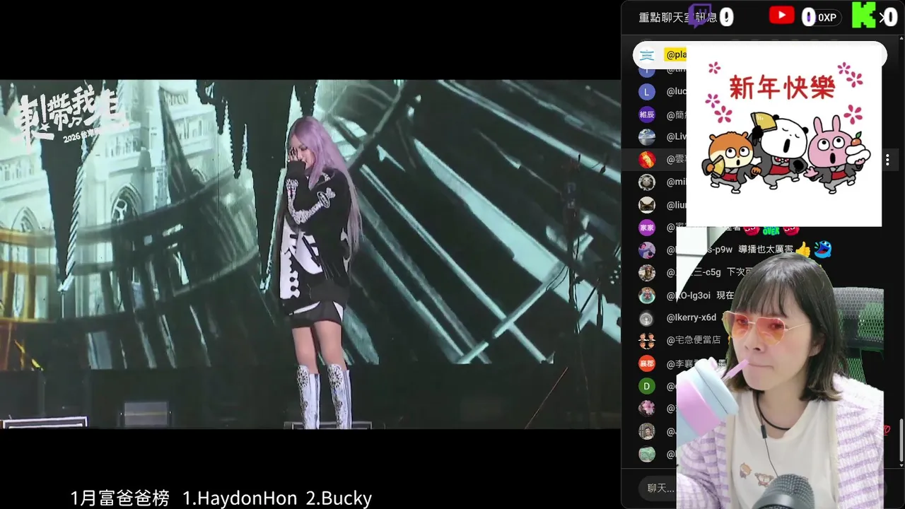
Task: Click the avatar beside the c5g message
Action: [647, 273]
